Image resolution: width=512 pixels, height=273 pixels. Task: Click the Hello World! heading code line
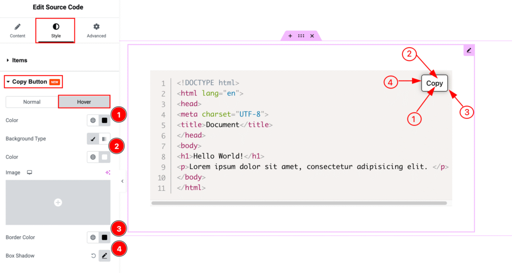[x=220, y=156]
